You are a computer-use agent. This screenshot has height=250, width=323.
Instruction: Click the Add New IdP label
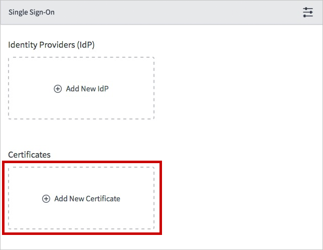pos(87,89)
